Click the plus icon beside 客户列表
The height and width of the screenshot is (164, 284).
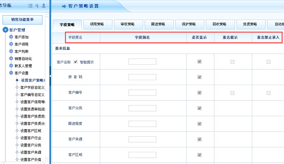click(x=11, y=51)
